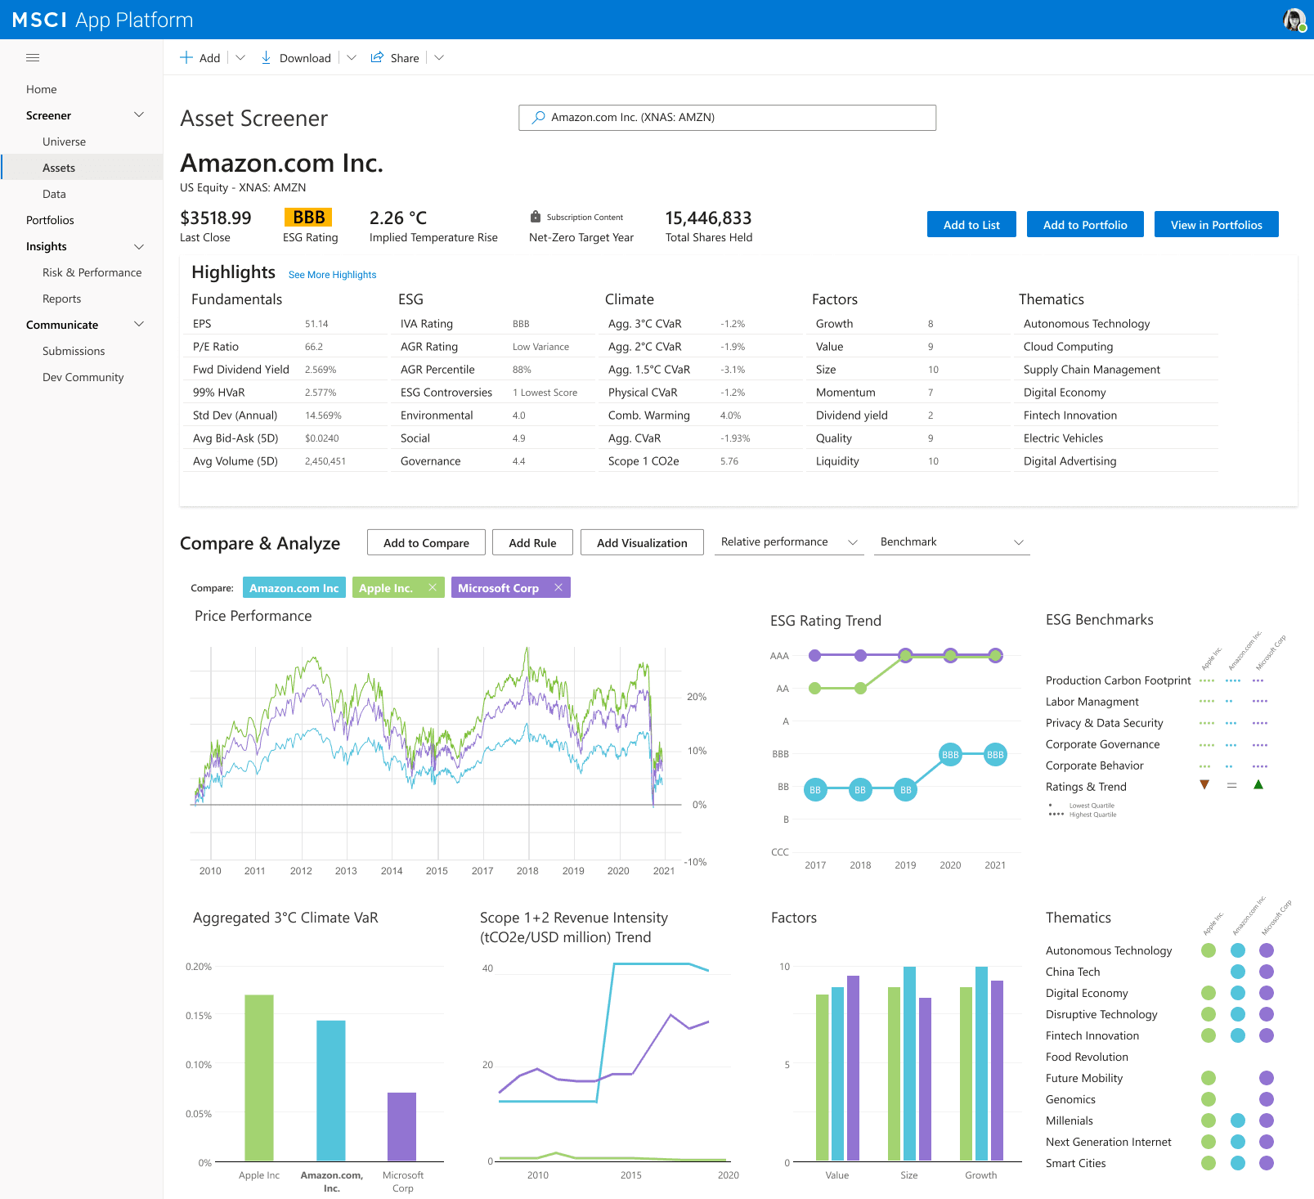1314x1199 pixels.
Task: Open the user profile avatar
Action: 1294,20
